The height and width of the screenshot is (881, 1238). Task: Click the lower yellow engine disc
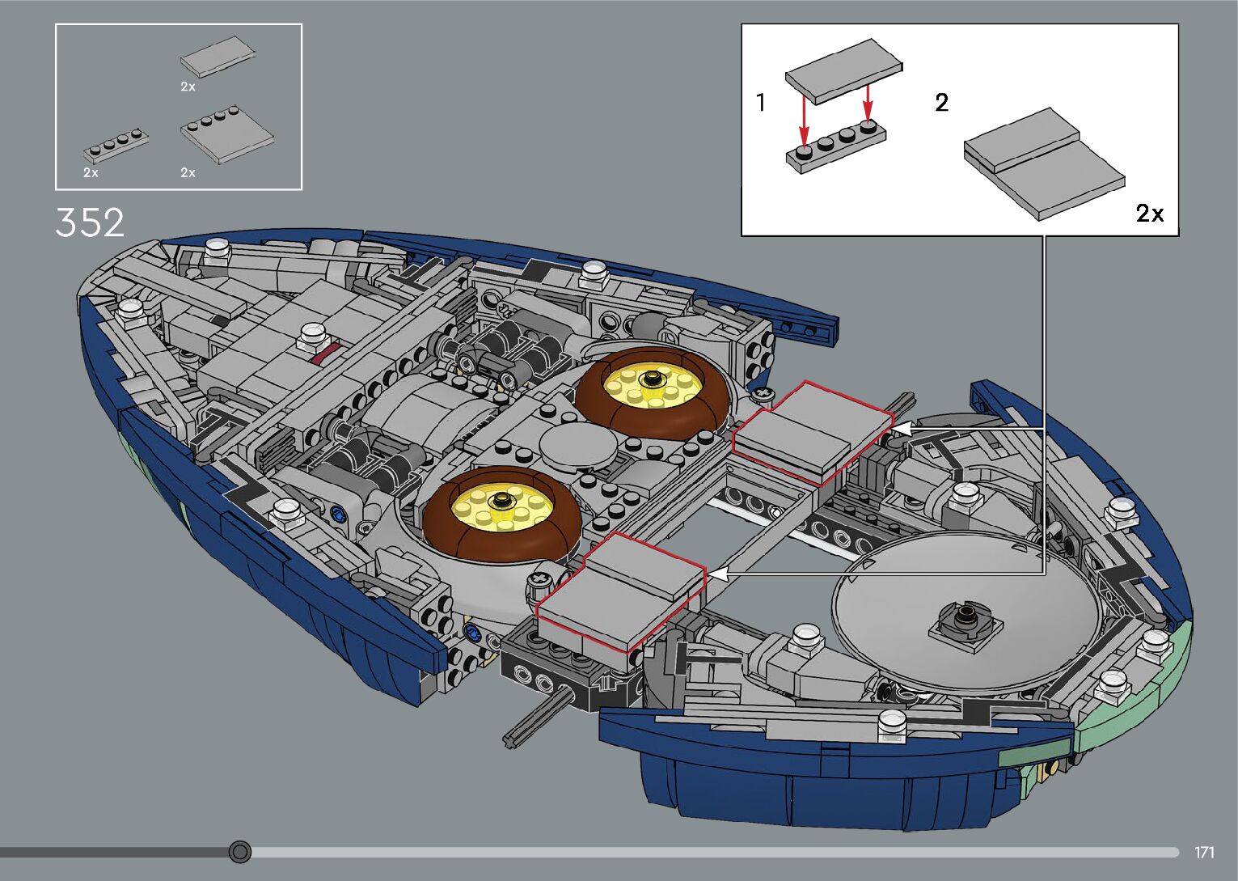tap(503, 507)
